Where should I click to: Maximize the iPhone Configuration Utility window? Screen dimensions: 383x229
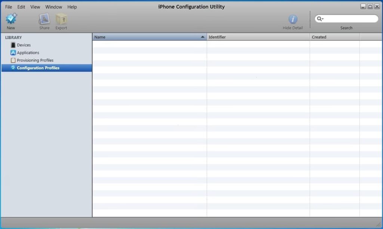point(370,7)
